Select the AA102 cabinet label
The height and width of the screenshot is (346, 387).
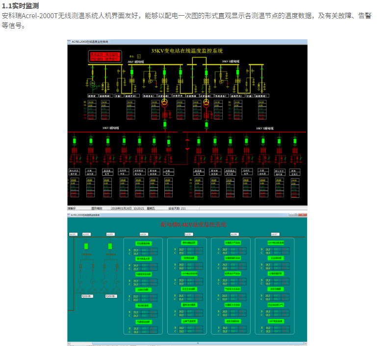pos(86,234)
